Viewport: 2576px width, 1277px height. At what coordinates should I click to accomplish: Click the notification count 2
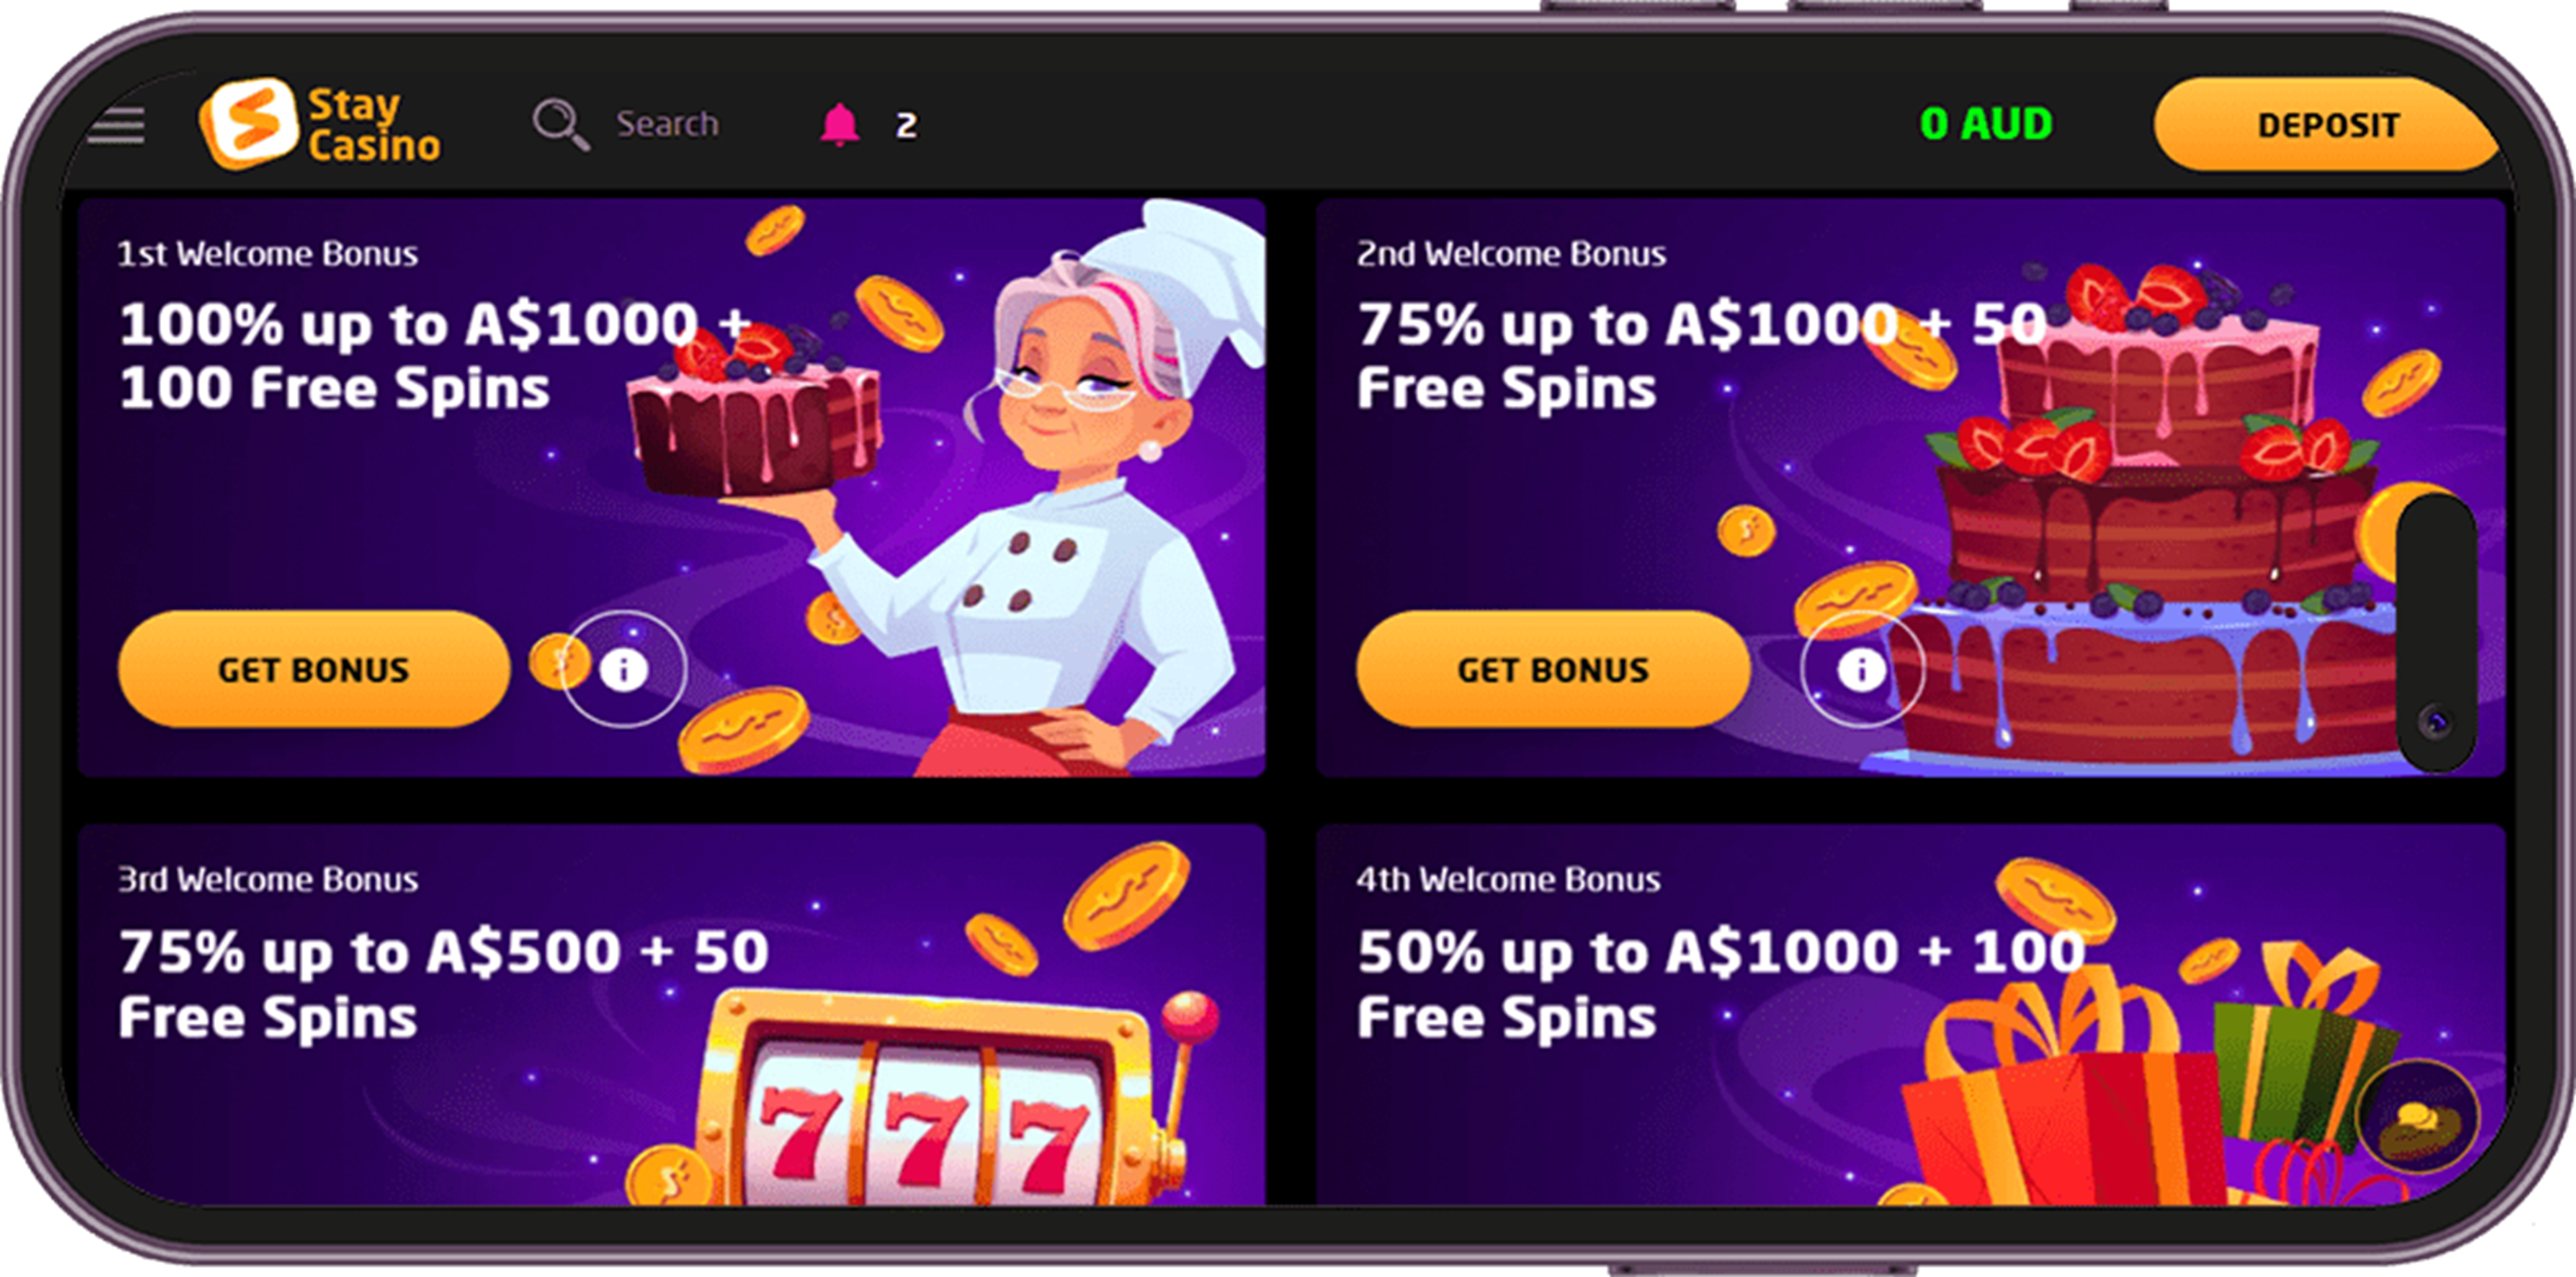pyautogui.click(x=906, y=126)
